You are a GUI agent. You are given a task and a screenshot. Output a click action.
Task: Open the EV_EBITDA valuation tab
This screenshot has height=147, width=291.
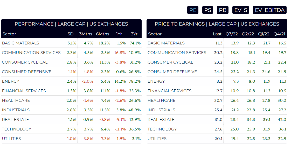pyautogui.click(x=270, y=10)
